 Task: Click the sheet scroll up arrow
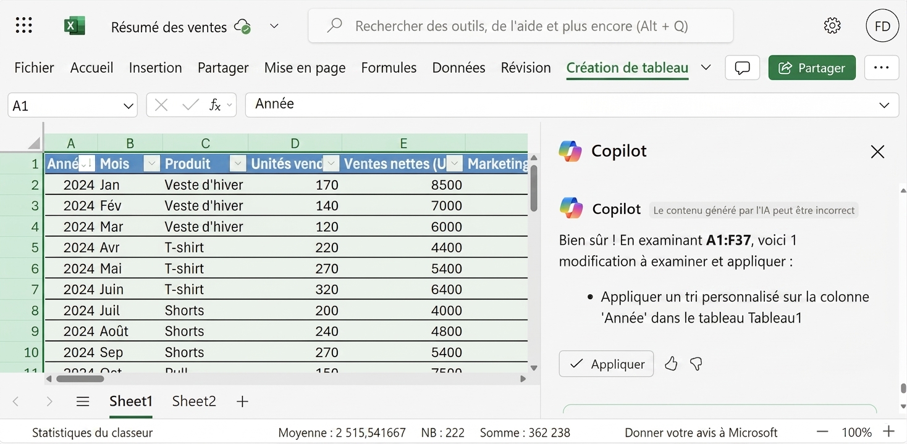tap(534, 158)
